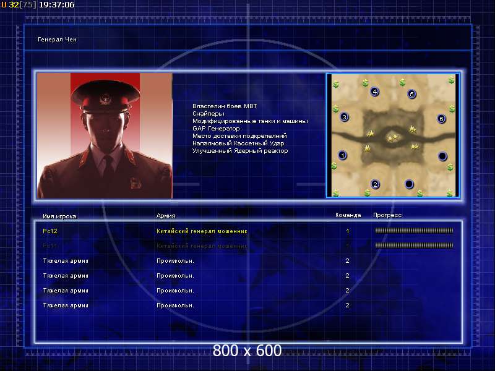495x371 pixels.
Task: Click team number 1 in the Pc12 row
Action: (x=348, y=231)
